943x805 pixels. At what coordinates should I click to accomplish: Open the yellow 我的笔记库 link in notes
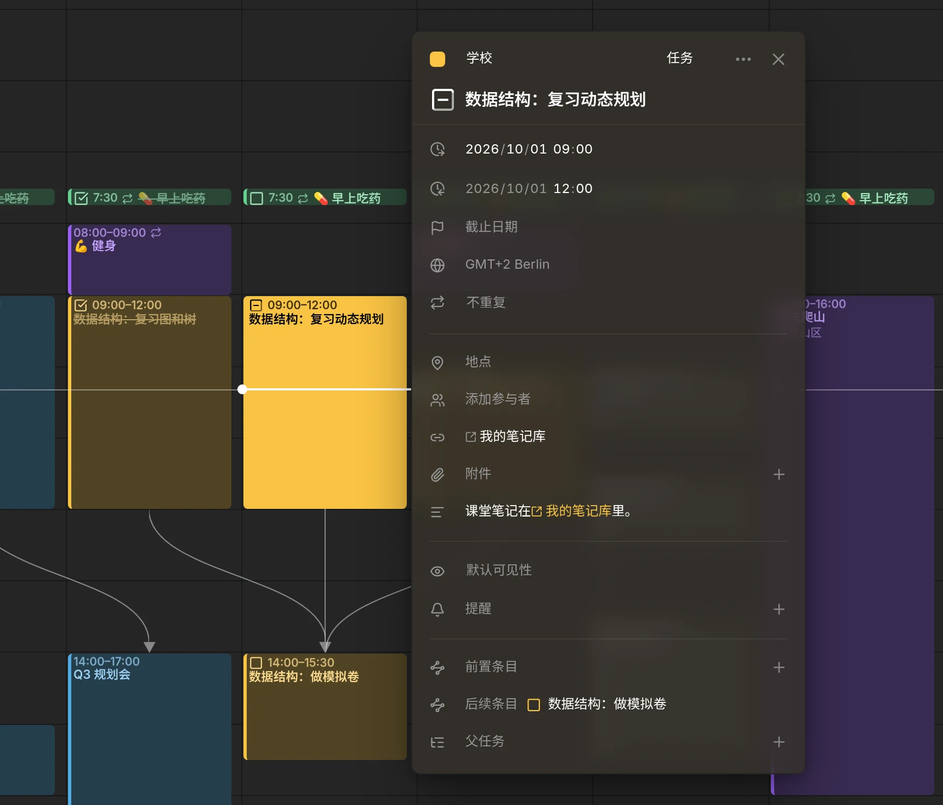(x=572, y=511)
